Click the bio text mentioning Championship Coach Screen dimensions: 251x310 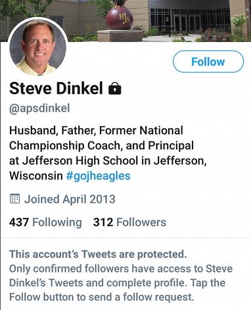coord(101,145)
